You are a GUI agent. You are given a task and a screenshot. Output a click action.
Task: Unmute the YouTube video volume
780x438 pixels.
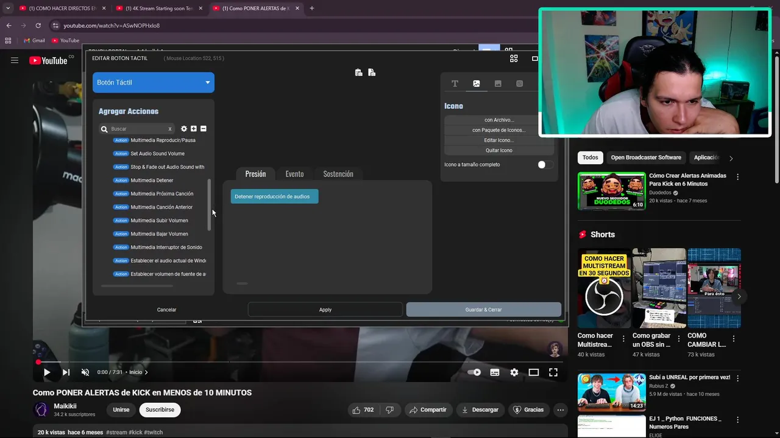[85, 372]
